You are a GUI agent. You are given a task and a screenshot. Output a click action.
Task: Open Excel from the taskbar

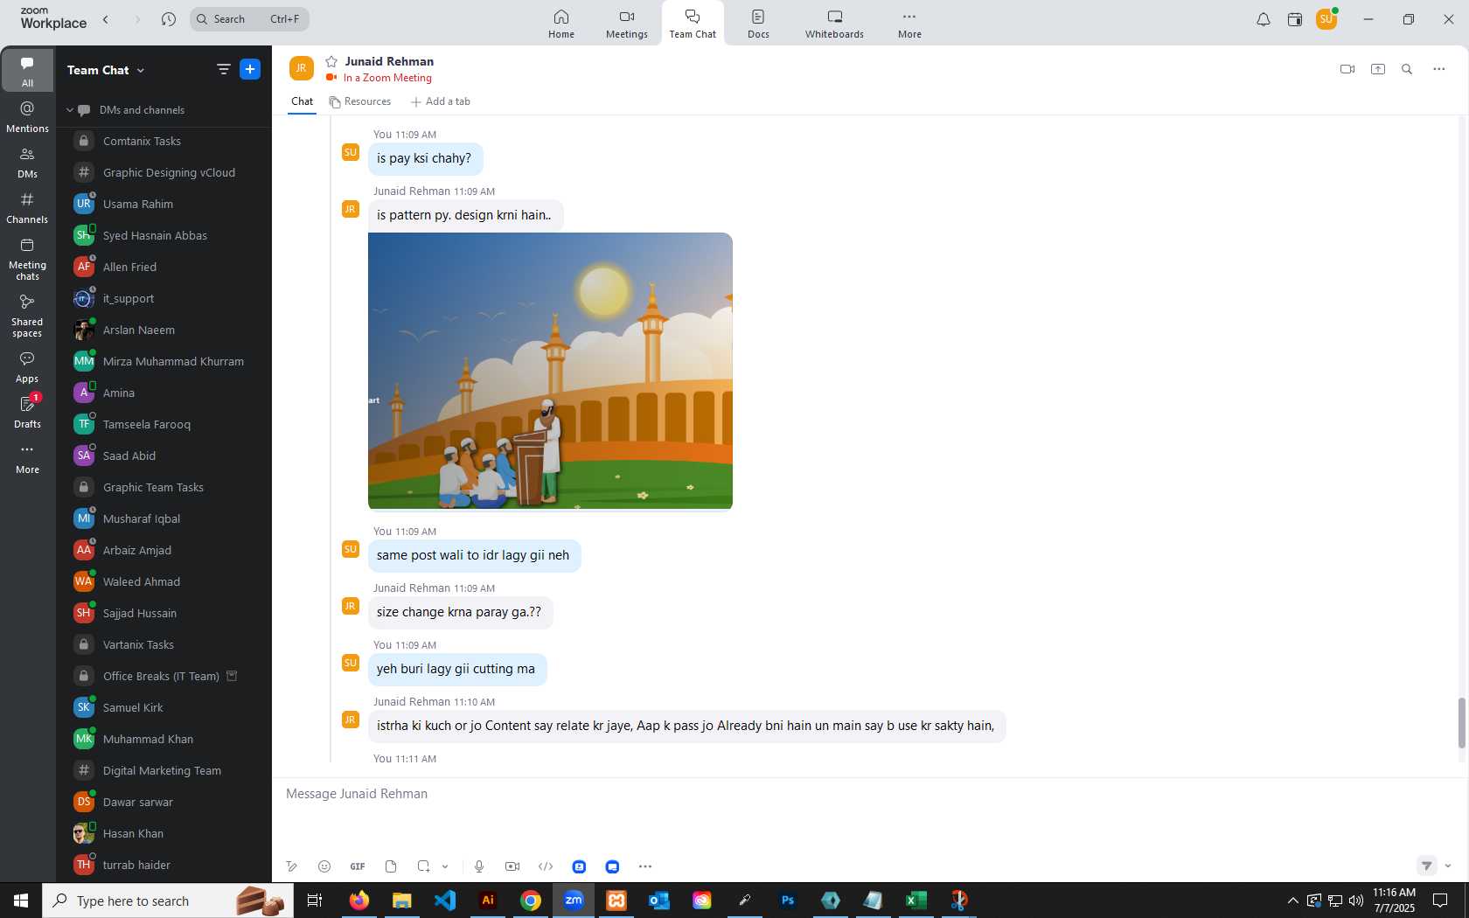916,901
